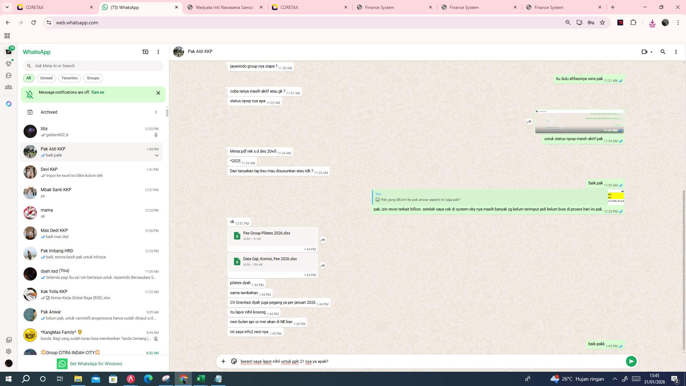Open the video call options dropdown
The image size is (686, 386).
tap(651, 52)
